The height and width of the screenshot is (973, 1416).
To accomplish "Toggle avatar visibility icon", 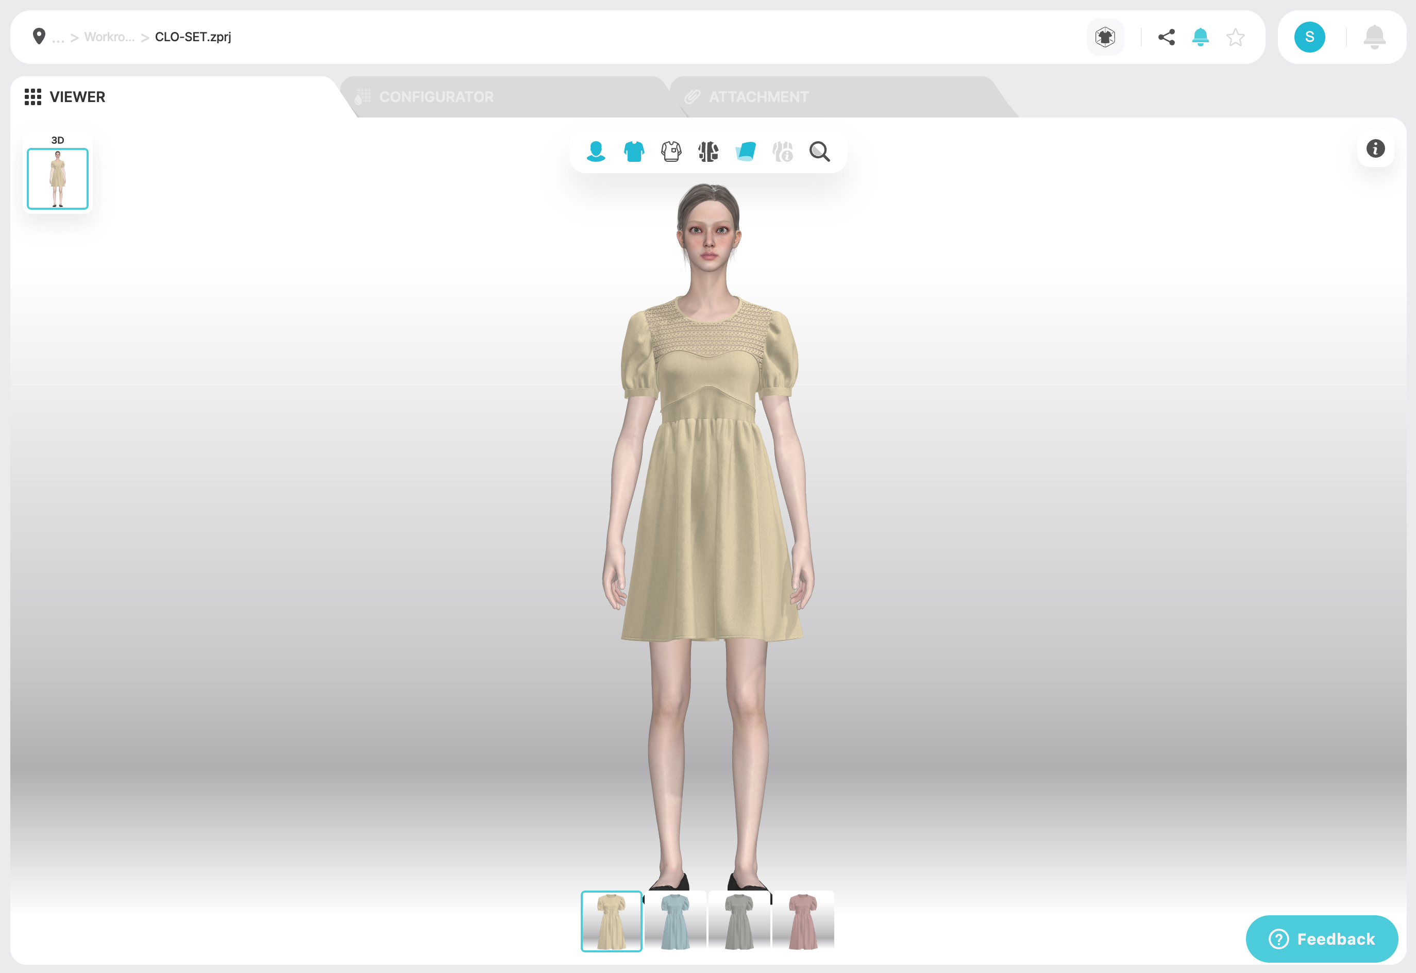I will pyautogui.click(x=596, y=151).
